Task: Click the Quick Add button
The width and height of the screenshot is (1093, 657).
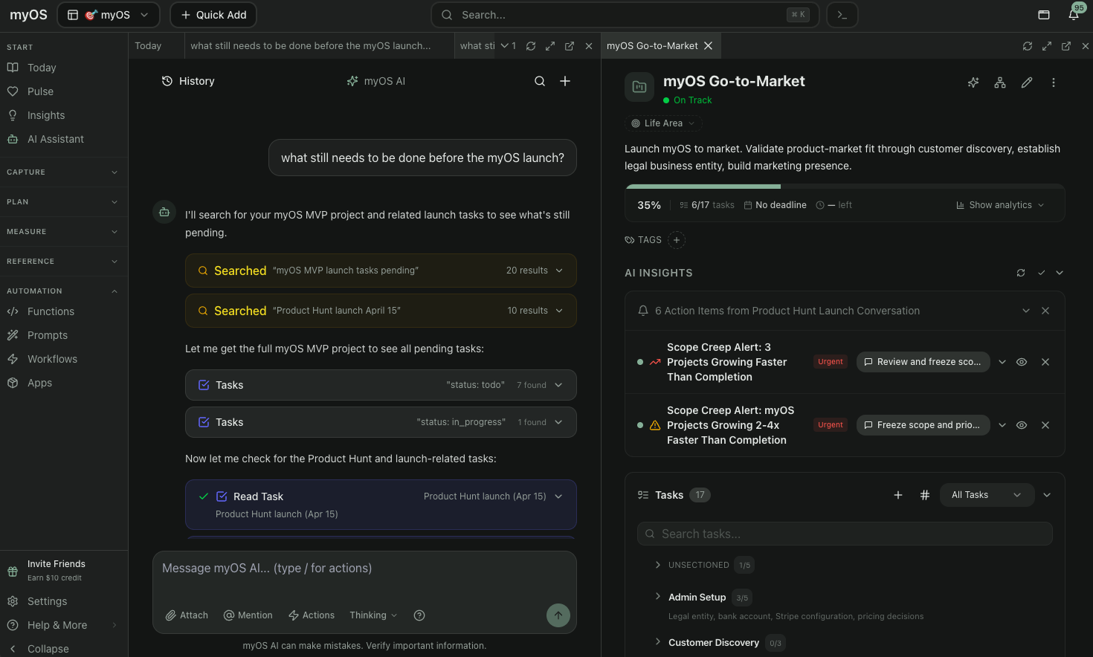Action: click(x=213, y=14)
